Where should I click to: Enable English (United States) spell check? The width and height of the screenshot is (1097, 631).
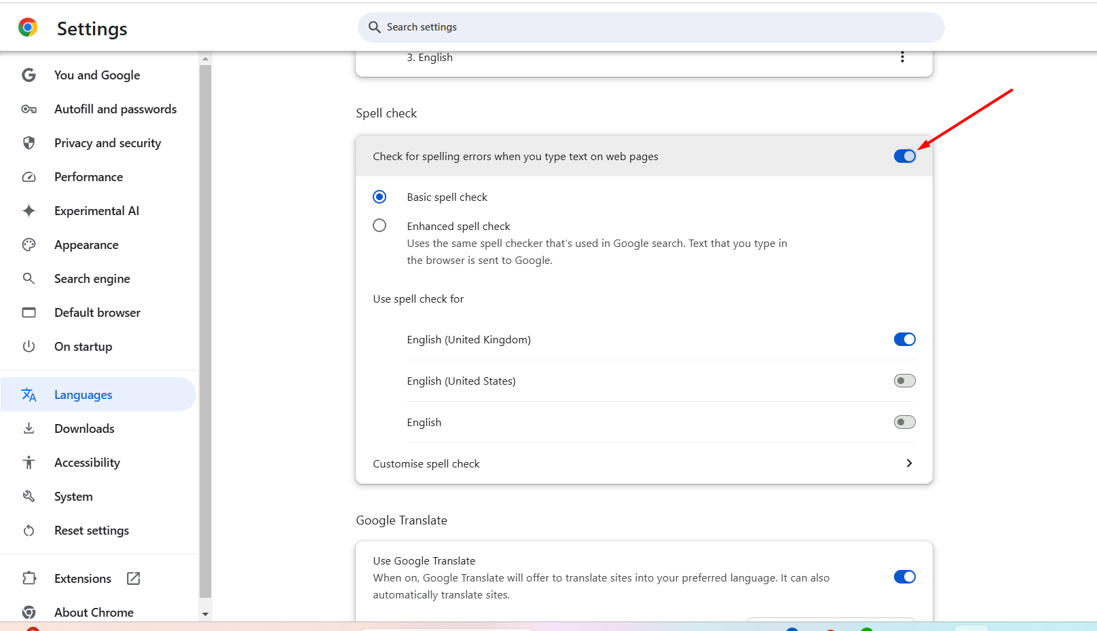coord(904,381)
